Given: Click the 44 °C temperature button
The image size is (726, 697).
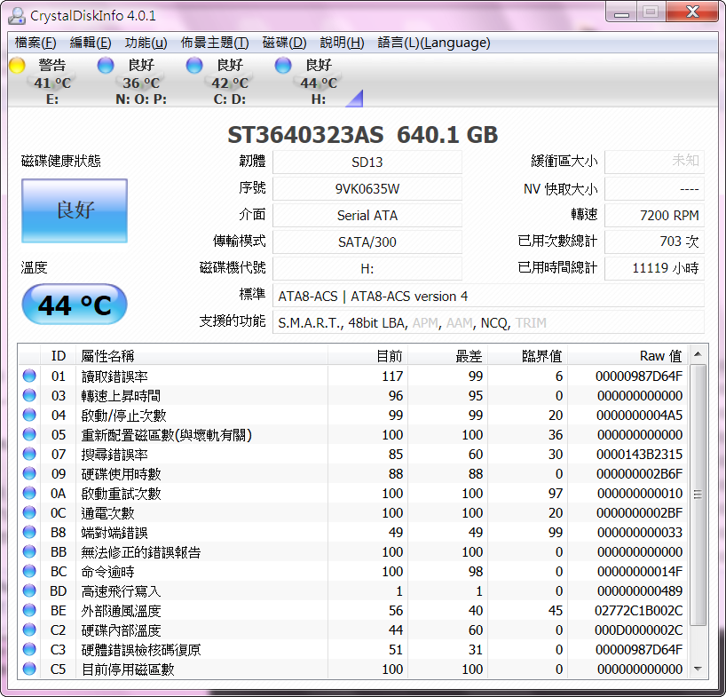Looking at the screenshot, I should point(75,305).
